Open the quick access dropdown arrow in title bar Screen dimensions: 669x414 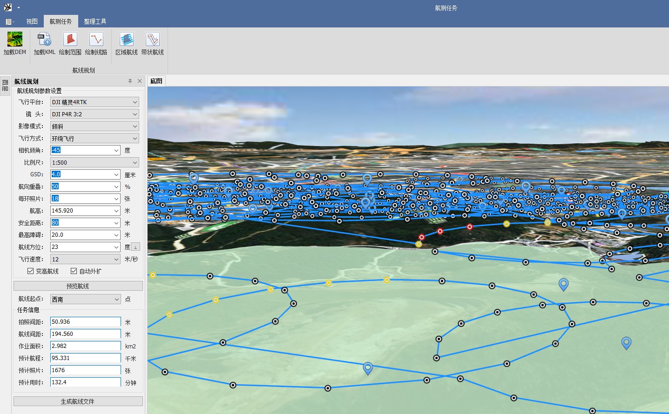pyautogui.click(x=19, y=8)
